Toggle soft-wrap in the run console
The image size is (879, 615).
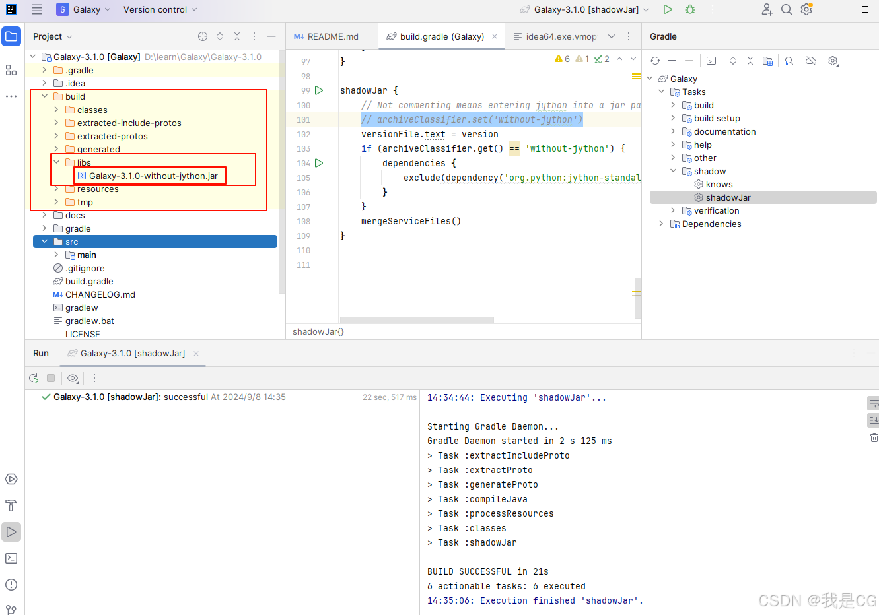pyautogui.click(x=874, y=403)
